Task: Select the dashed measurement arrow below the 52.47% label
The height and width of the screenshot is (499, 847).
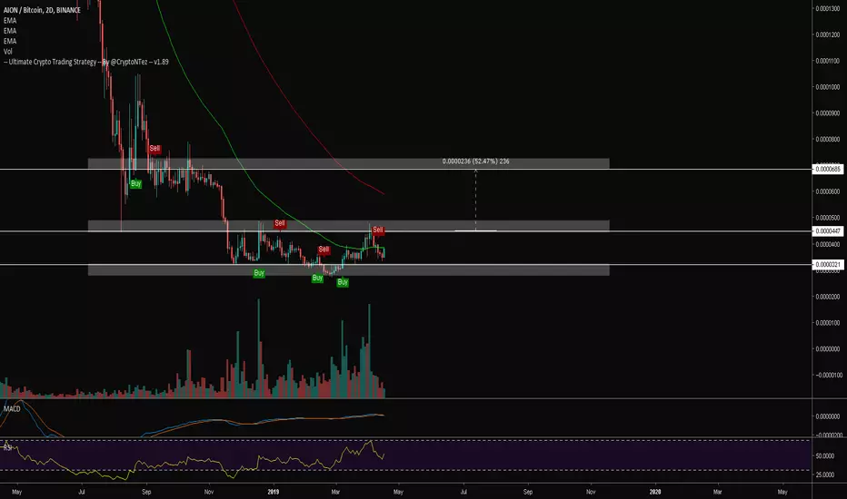Action: tap(476, 200)
